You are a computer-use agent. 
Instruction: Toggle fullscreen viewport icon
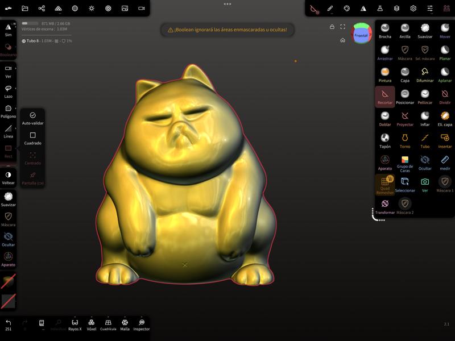[343, 27]
